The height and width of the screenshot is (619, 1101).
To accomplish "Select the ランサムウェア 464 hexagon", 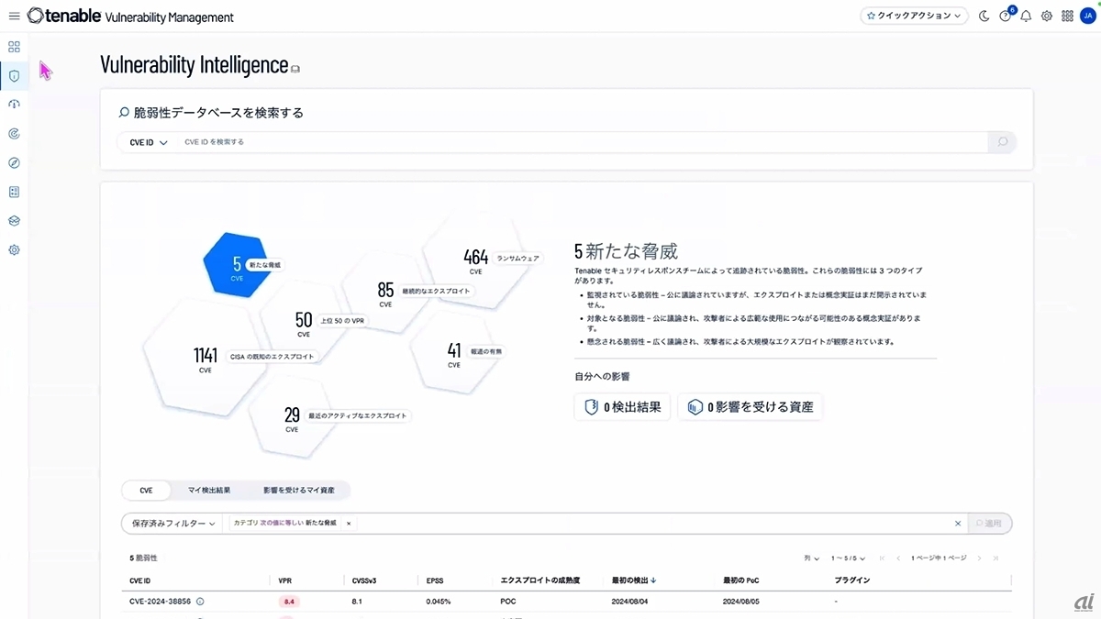I will pos(477,260).
